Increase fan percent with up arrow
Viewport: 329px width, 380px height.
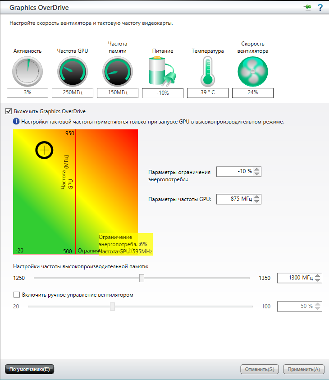318,304
